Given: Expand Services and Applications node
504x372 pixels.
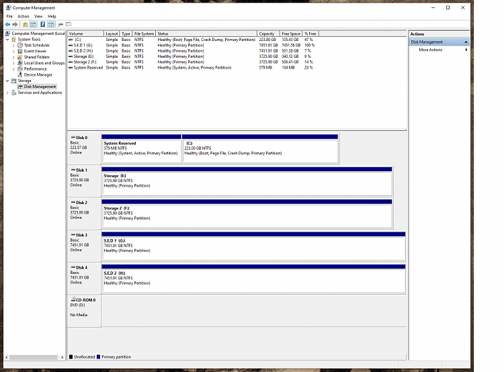Looking at the screenshot, I should 7,93.
